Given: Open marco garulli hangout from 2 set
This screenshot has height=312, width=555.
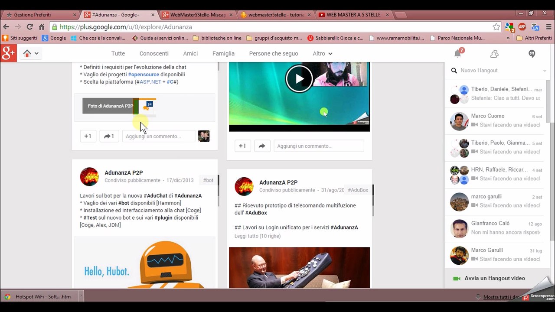Looking at the screenshot, I should (x=496, y=201).
